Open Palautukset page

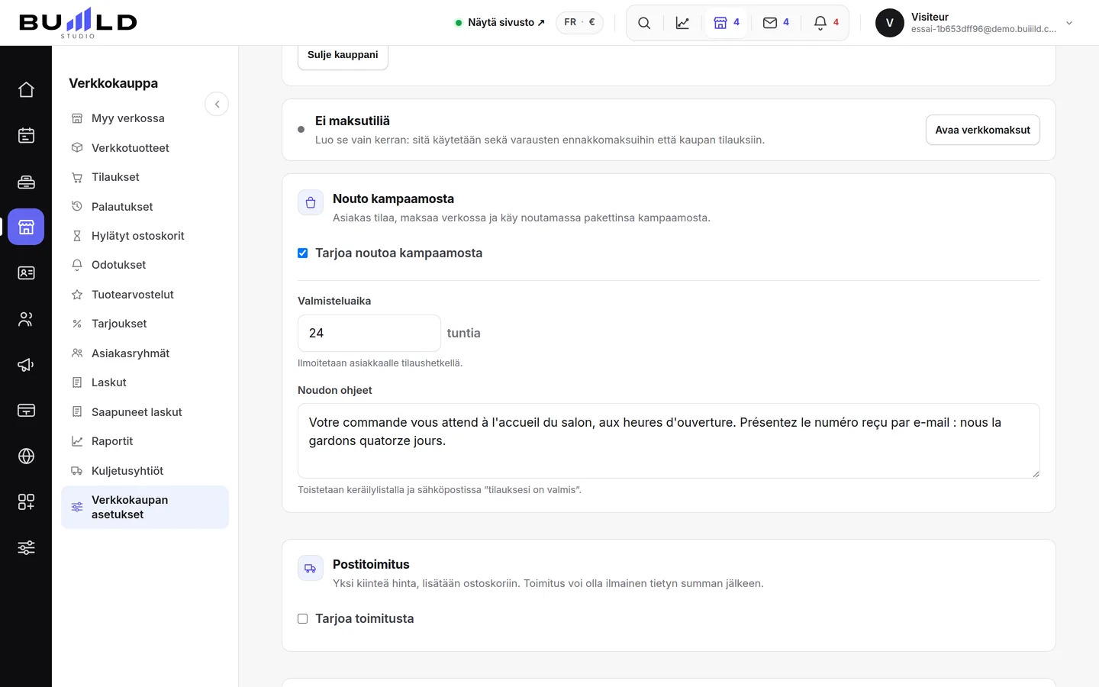point(145,207)
